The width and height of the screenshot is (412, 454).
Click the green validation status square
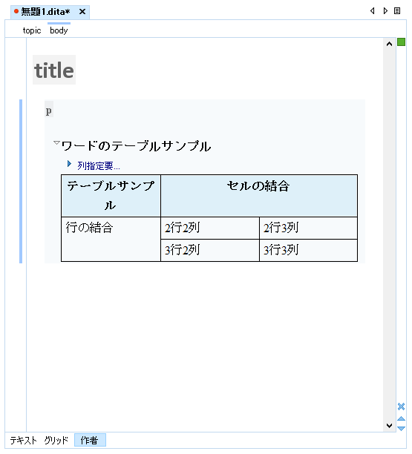(402, 42)
